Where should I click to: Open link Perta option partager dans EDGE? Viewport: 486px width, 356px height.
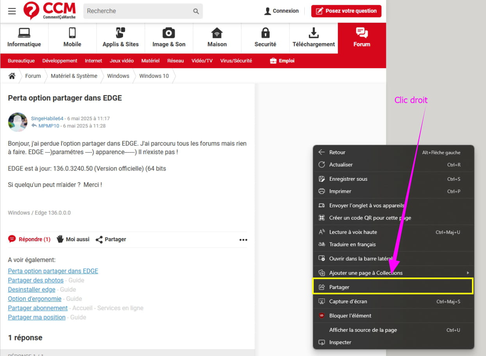(53, 271)
